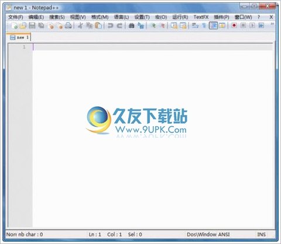
Task: Create a new file with toolbar icon
Action: [14, 26]
